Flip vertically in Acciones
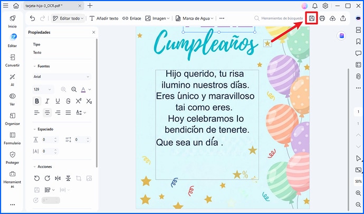The height and width of the screenshot is (214, 364). (68, 178)
